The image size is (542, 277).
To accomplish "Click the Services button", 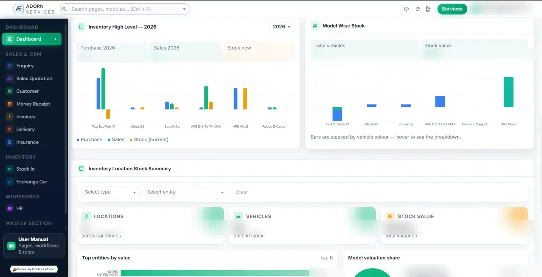I will (x=452, y=9).
